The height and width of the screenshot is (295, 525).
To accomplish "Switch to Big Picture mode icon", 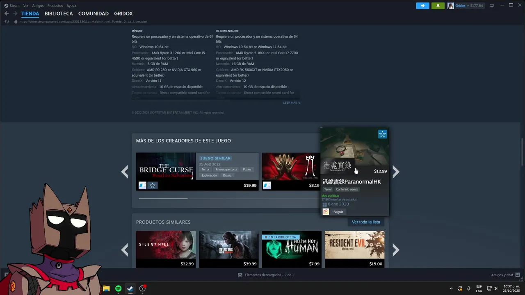I will coord(492,6).
